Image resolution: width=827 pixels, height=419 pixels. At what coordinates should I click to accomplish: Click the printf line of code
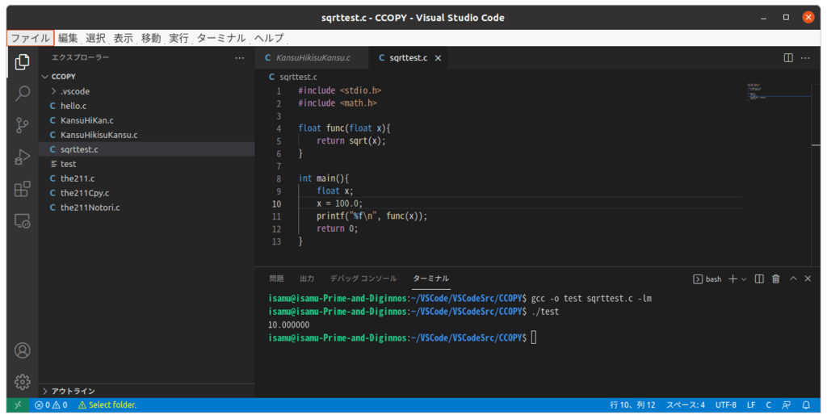pyautogui.click(x=372, y=216)
